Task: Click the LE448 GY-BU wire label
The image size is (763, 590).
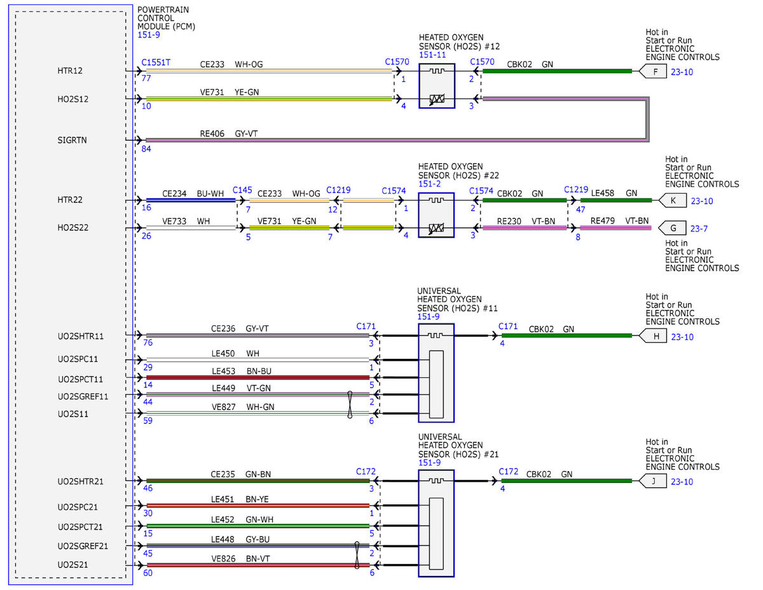Action: pos(241,539)
